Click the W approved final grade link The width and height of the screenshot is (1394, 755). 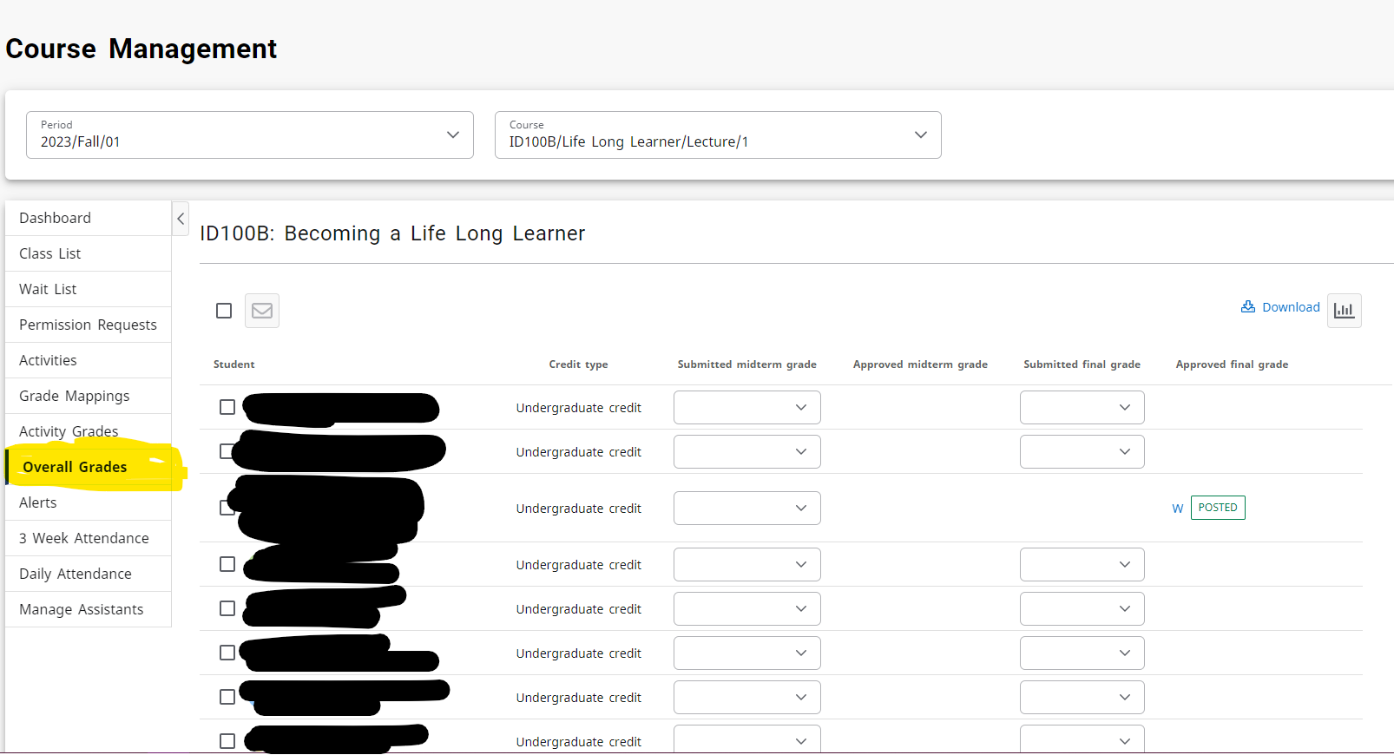(1178, 509)
